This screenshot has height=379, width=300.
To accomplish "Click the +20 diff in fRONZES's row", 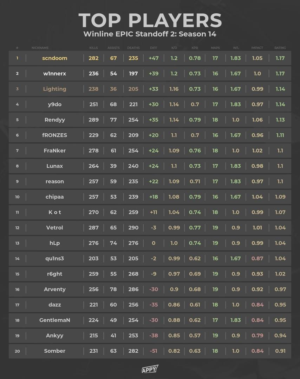I will click(154, 135).
